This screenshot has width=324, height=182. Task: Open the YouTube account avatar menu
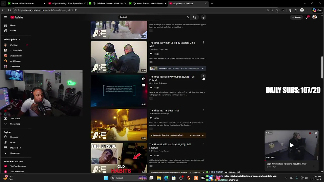point(315,17)
